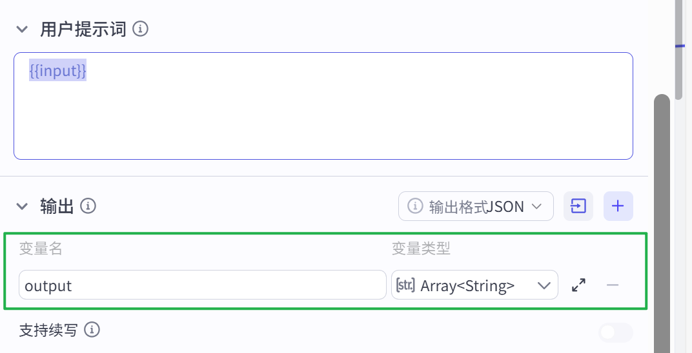
Task: Click the variable type dropdown arrow
Action: tap(544, 285)
